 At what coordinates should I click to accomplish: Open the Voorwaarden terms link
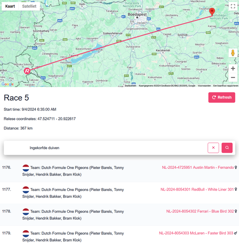tap(204, 86)
